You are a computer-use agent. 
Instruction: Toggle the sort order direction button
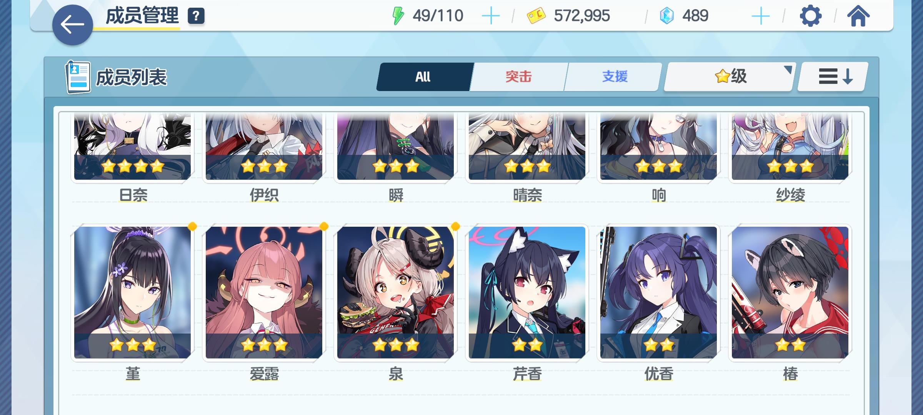833,76
